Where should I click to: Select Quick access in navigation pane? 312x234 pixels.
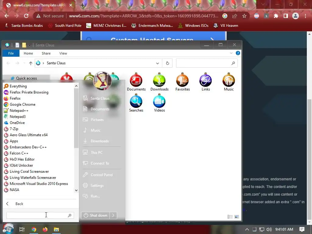point(26,78)
